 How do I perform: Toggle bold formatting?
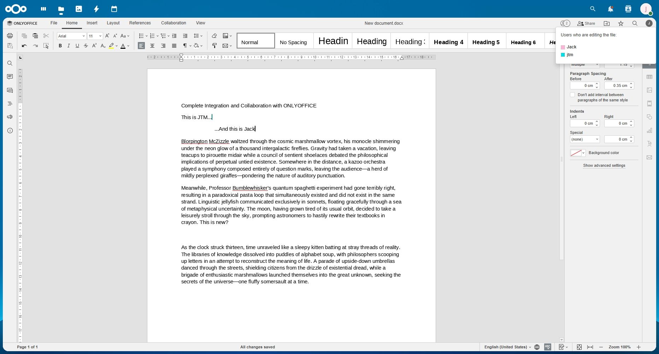pos(60,46)
